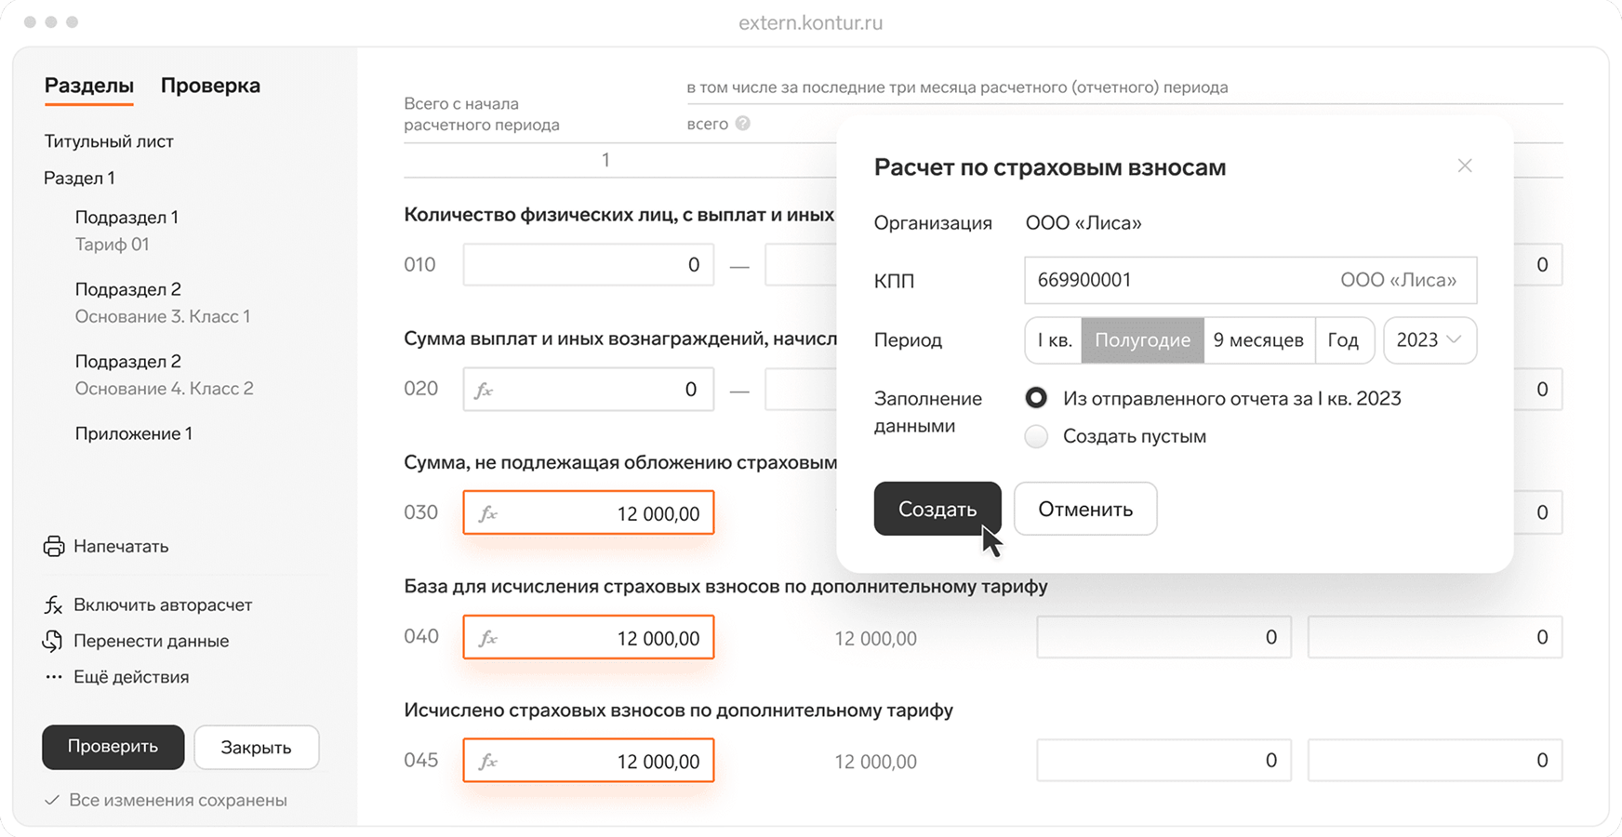The image size is (1622, 837).
Task: Open the Титульный лист section
Action: (108, 140)
